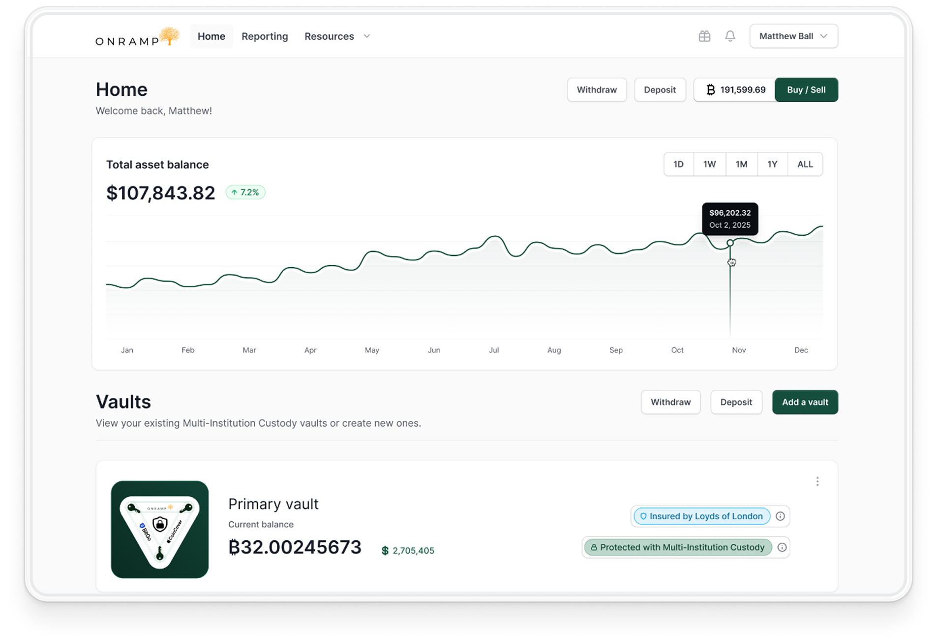The height and width of the screenshot is (644, 937).
Task: Click the Current balance label
Action: pos(261,525)
